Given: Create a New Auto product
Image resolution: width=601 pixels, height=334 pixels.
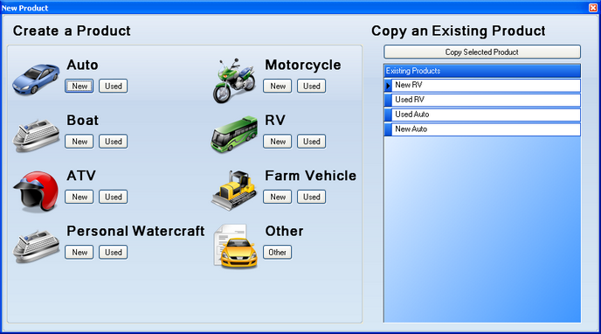Looking at the screenshot, I should [x=79, y=86].
